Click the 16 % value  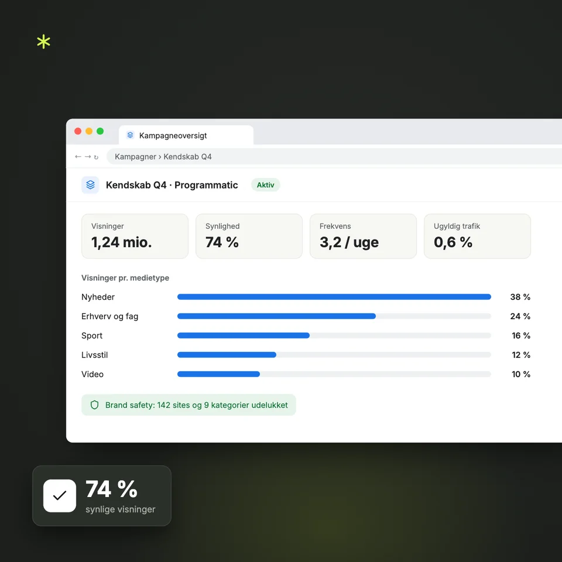(521, 335)
